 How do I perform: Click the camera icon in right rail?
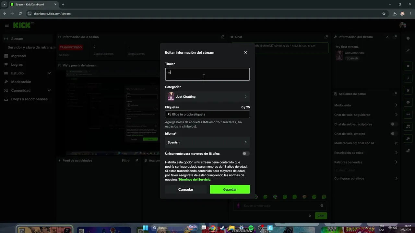coord(408,126)
